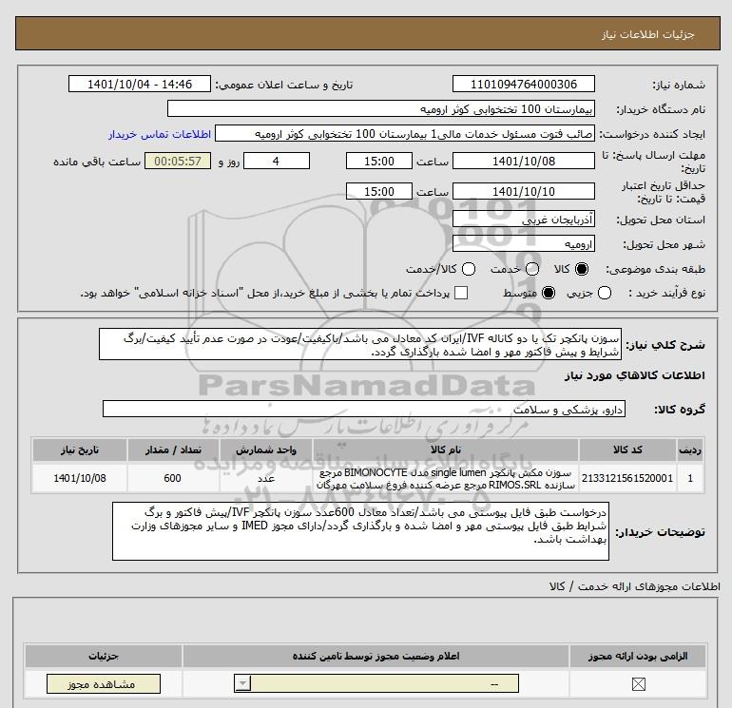Click the تعداد / مقدار column header

[173, 450]
